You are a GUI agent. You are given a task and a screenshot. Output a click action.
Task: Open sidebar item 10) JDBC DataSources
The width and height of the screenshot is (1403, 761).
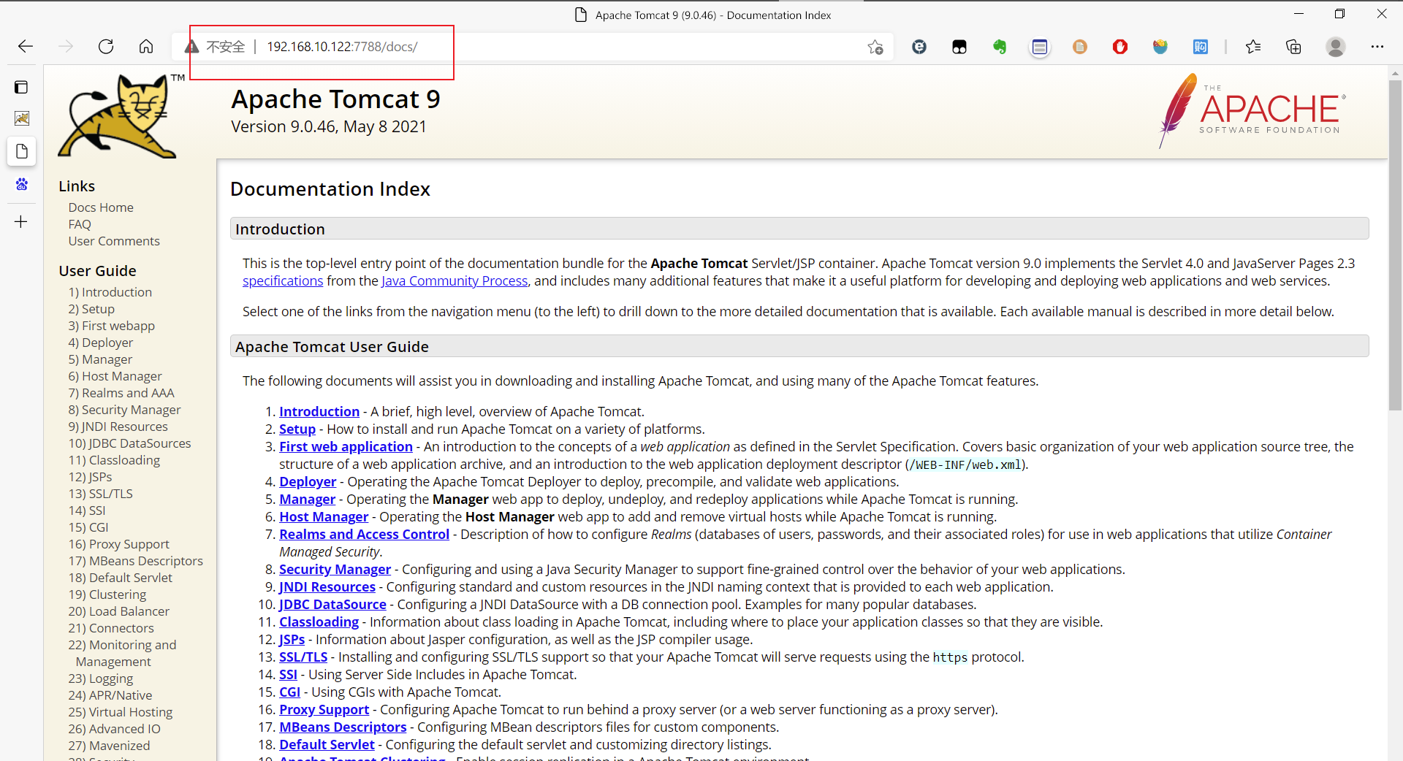click(x=129, y=443)
